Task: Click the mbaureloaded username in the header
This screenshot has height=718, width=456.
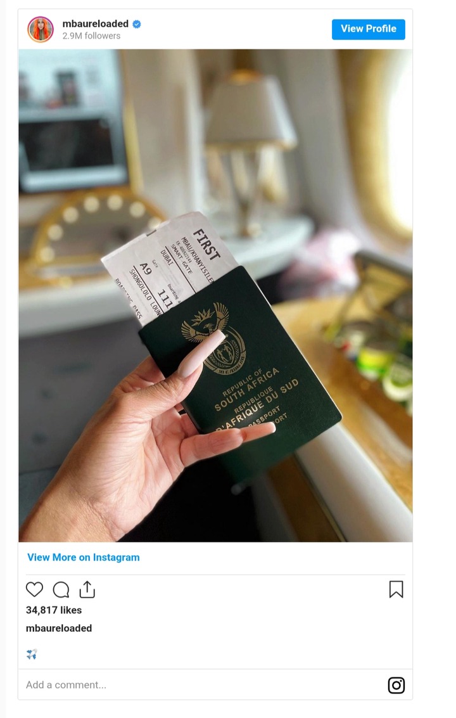Action: (95, 23)
